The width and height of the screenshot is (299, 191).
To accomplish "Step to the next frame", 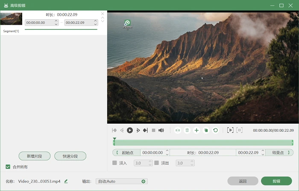I will (138, 130).
